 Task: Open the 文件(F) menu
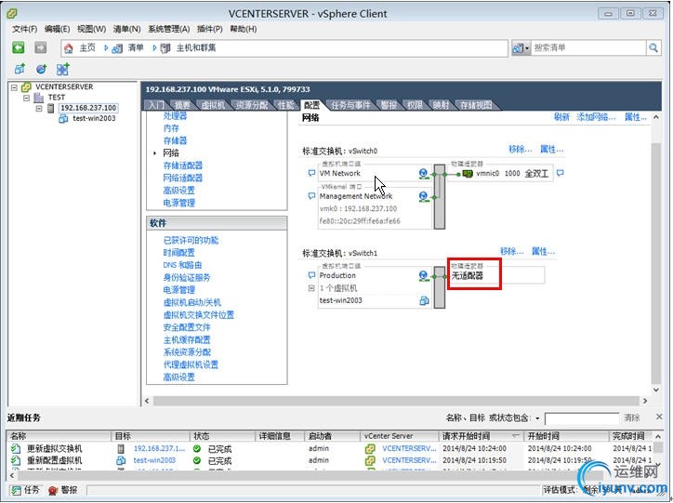click(24, 29)
